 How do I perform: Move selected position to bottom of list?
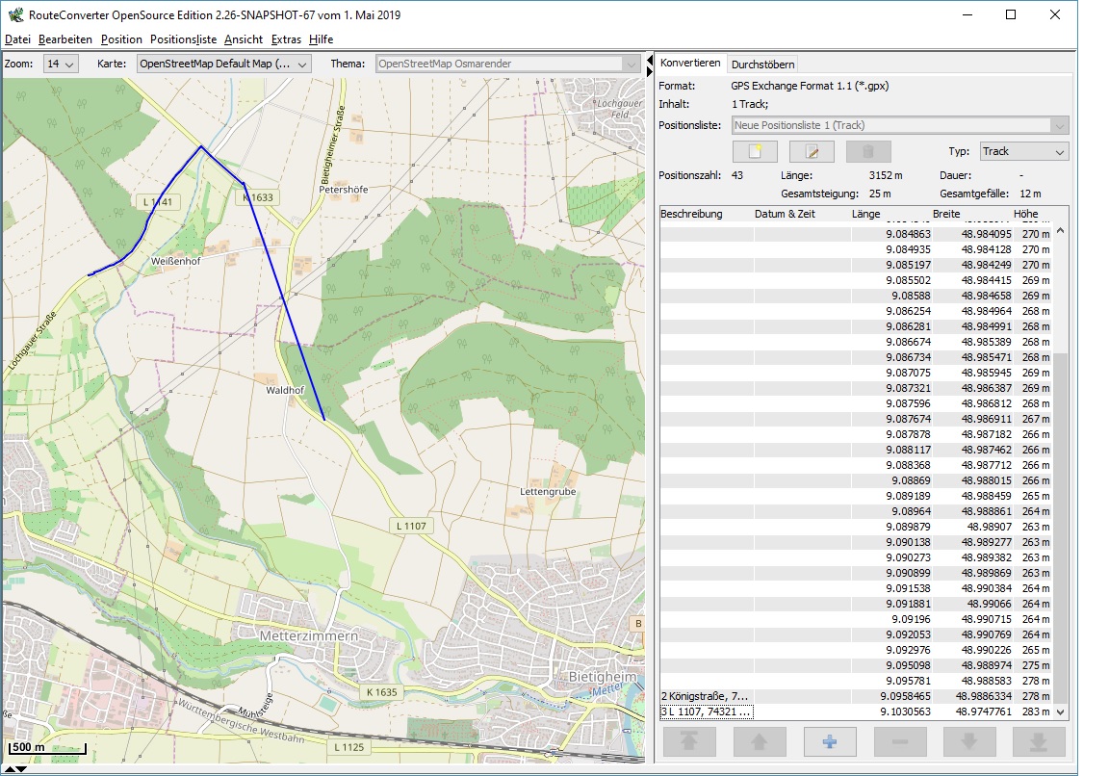[1039, 741]
